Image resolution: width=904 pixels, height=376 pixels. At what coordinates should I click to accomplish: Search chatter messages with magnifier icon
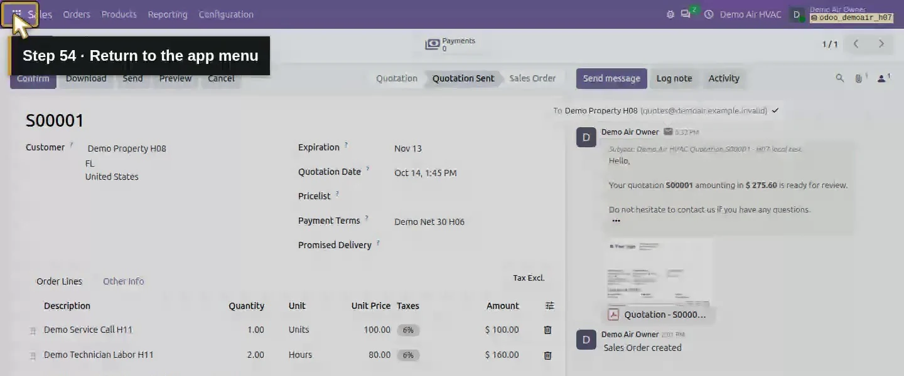840,78
